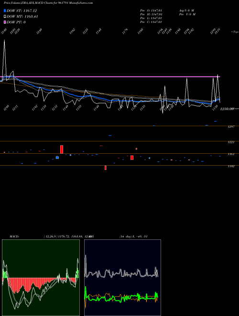Click the 'Pre V: 0 M' label

point(187,14)
